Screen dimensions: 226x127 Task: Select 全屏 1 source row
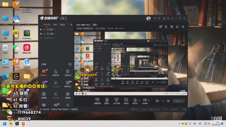click(56, 34)
